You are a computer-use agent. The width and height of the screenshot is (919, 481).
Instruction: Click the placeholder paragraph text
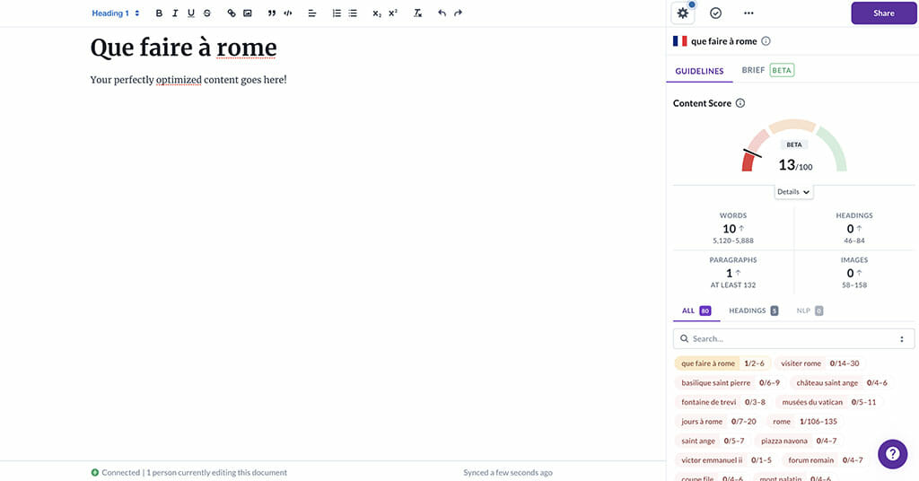pyautogui.click(x=188, y=80)
